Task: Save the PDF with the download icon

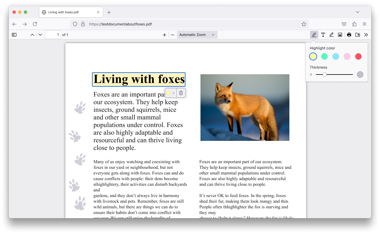Action: click(357, 34)
